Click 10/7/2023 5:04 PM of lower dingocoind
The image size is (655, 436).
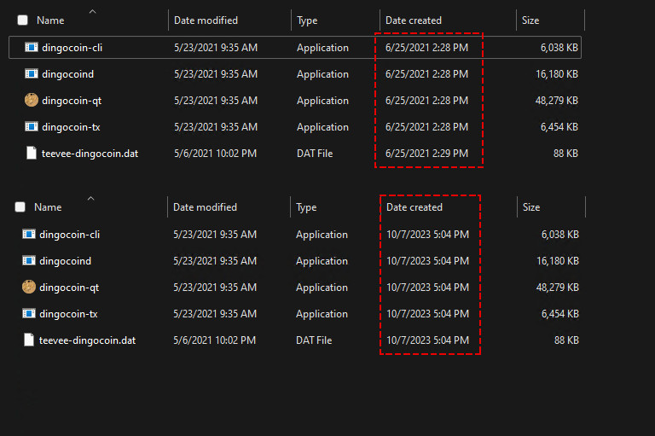427,261
